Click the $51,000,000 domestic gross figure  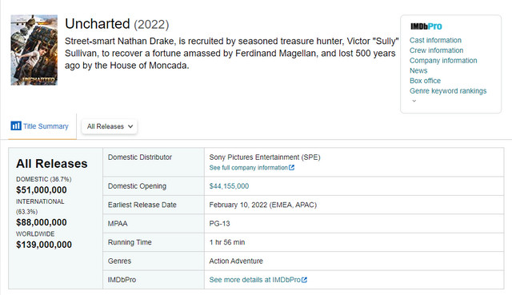click(42, 190)
